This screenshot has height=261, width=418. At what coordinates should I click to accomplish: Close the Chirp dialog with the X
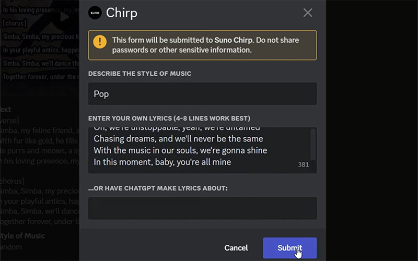pyautogui.click(x=308, y=13)
